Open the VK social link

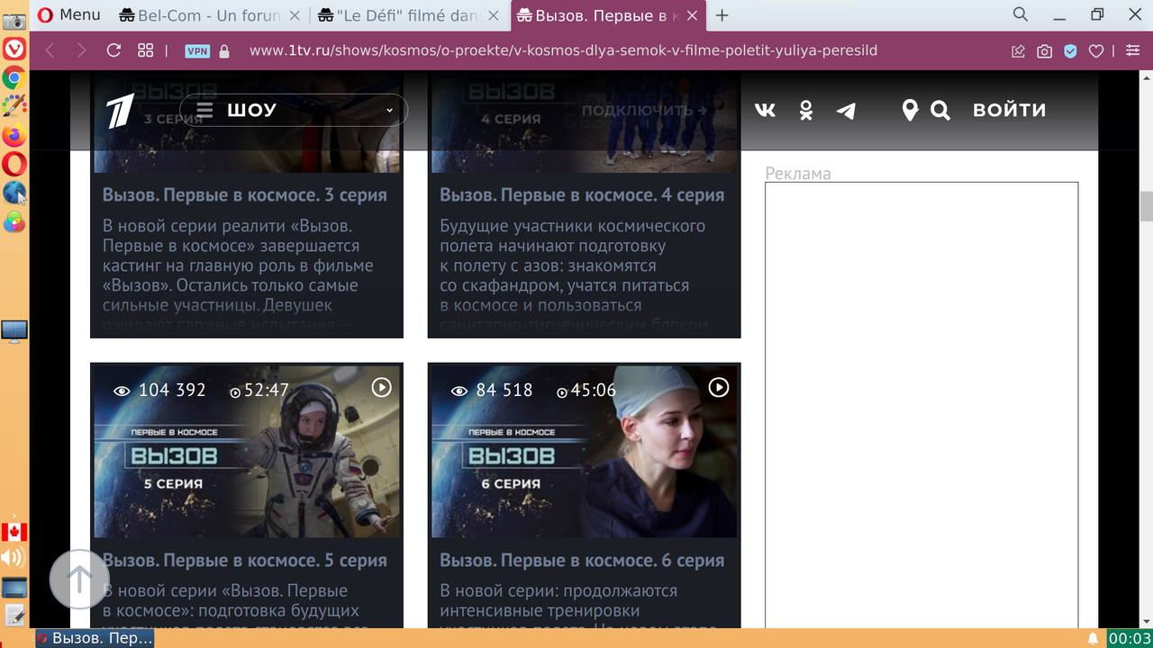pos(765,110)
